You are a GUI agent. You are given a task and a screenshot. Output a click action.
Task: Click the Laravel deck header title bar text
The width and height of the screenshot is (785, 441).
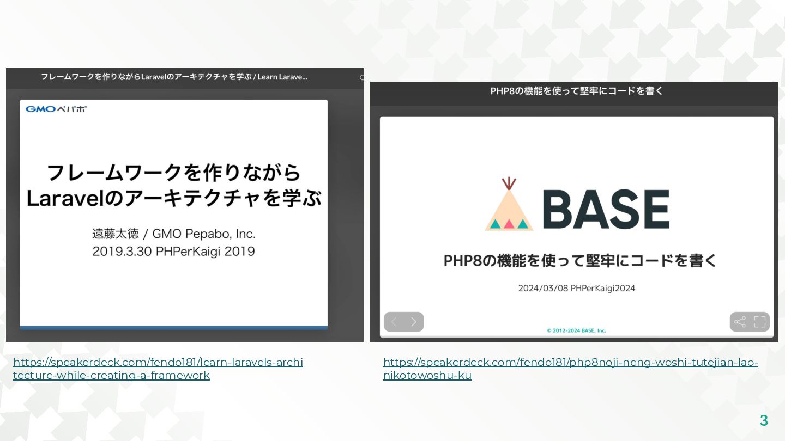click(174, 77)
